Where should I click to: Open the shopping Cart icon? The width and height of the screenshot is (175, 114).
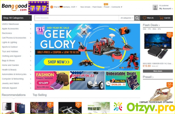pos(161,18)
